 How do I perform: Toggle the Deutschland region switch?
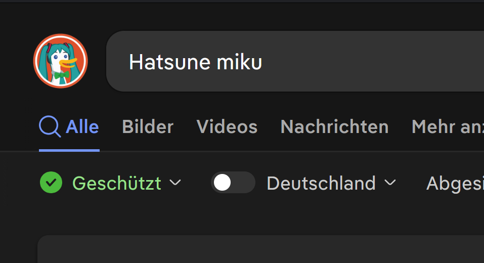coord(233,183)
